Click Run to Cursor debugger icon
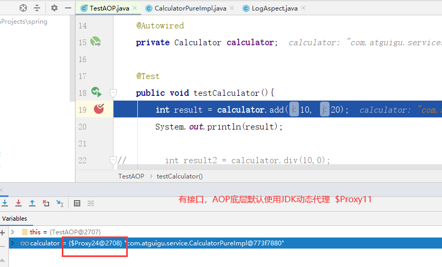The image size is (442, 267). (x=60, y=203)
